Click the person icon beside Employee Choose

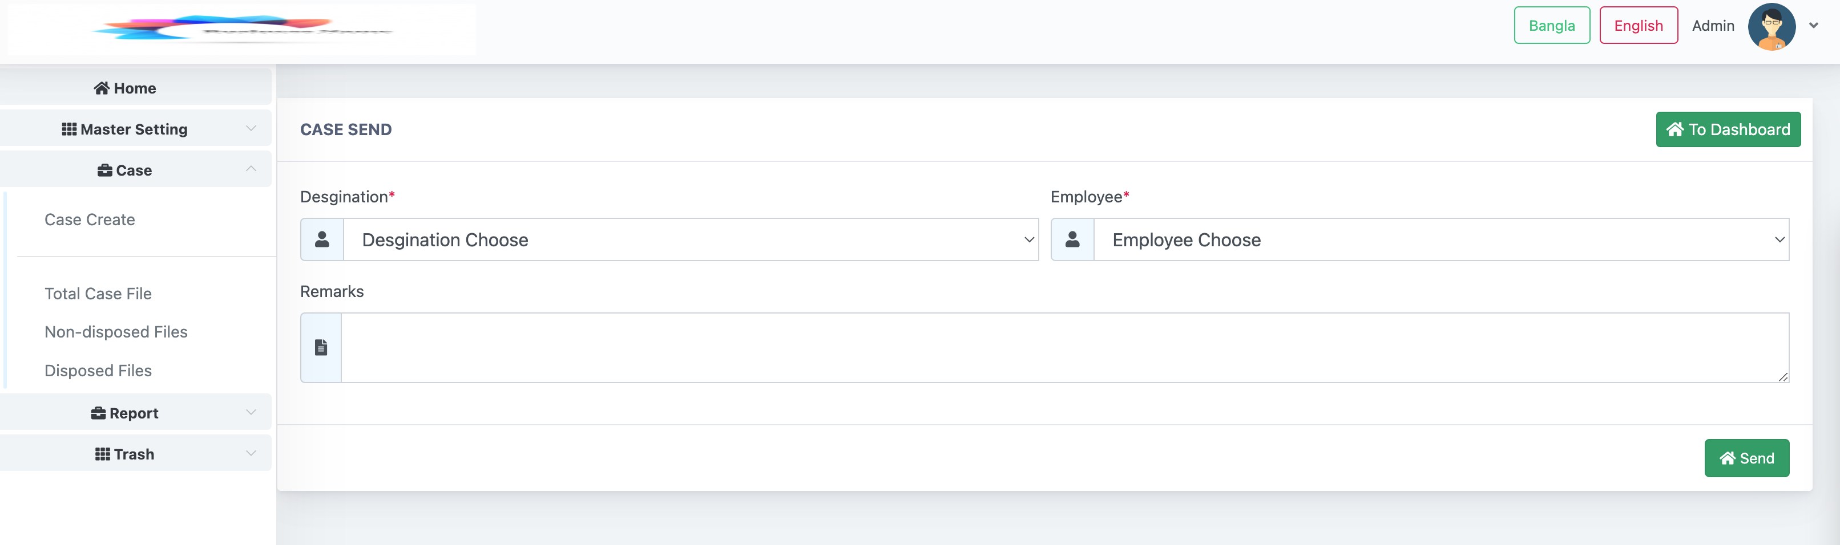[1072, 239]
